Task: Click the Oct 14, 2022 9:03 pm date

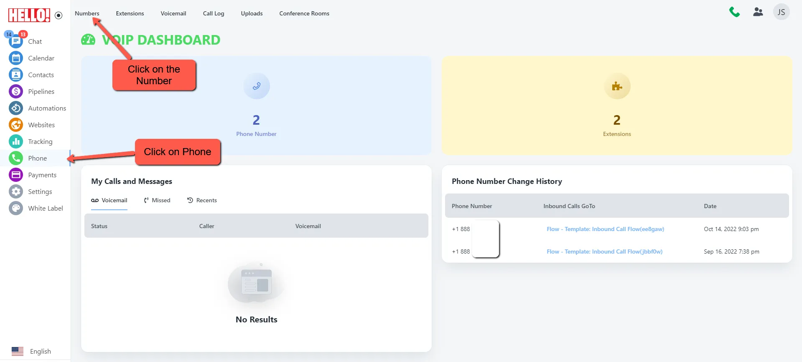Action: 731,229
